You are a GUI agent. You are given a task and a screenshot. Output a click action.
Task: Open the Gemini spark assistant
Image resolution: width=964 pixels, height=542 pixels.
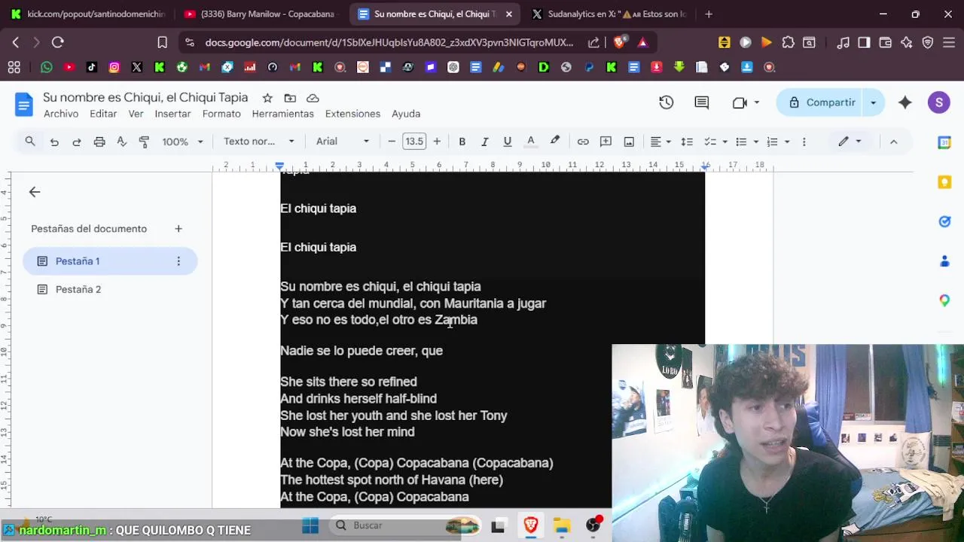pyautogui.click(x=905, y=102)
